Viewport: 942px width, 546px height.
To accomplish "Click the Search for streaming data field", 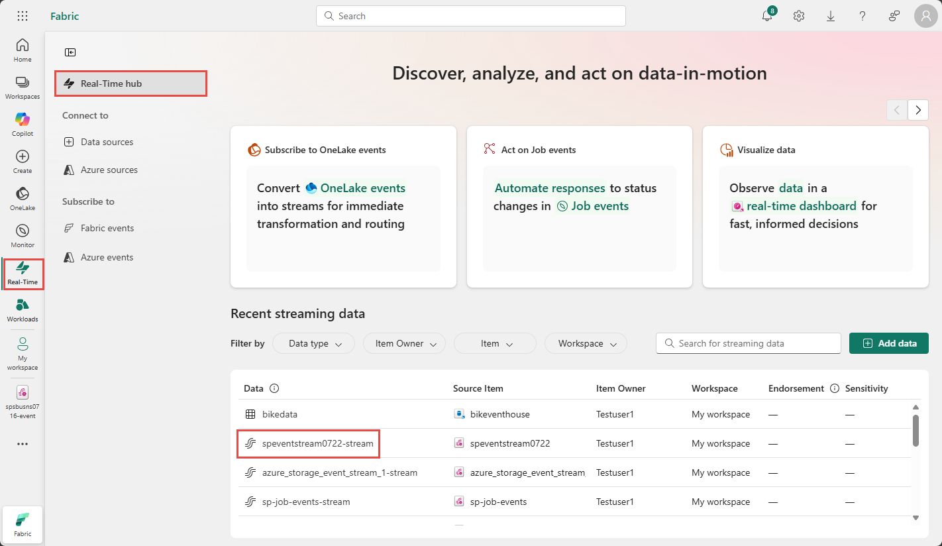I will [x=749, y=343].
